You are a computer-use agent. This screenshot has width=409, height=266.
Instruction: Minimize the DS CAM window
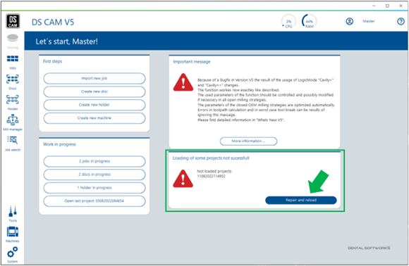(374, 6)
